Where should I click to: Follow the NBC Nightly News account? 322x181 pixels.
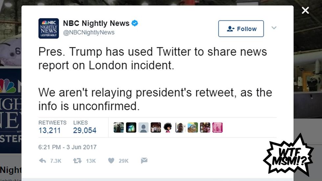[x=241, y=29]
